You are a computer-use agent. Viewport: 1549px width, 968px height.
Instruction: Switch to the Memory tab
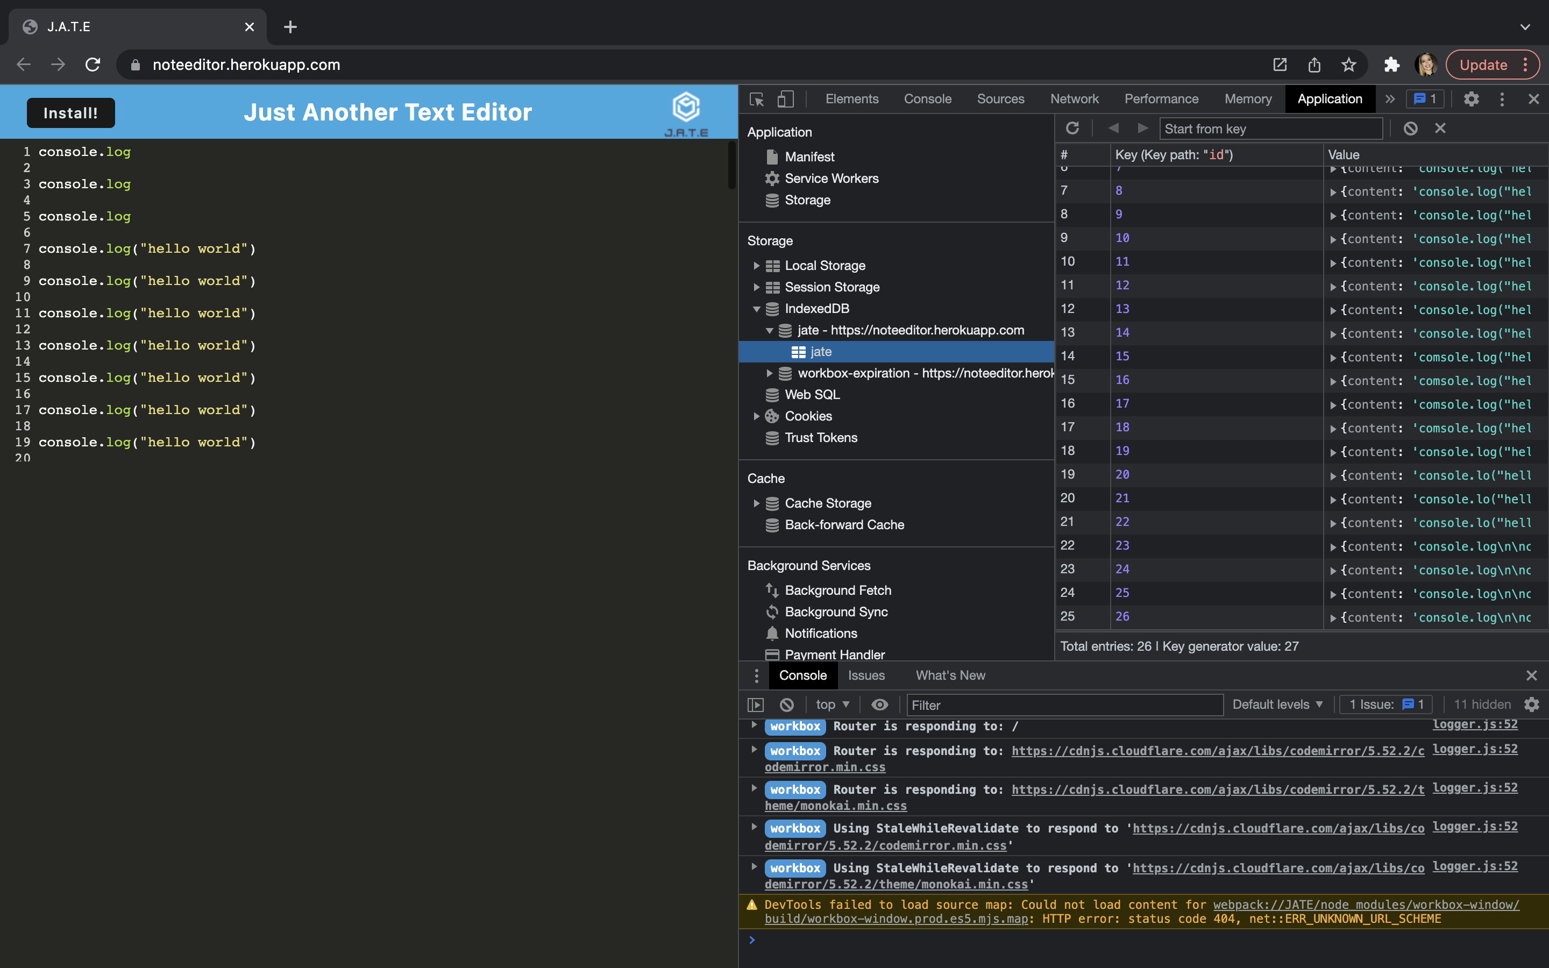pos(1247,99)
